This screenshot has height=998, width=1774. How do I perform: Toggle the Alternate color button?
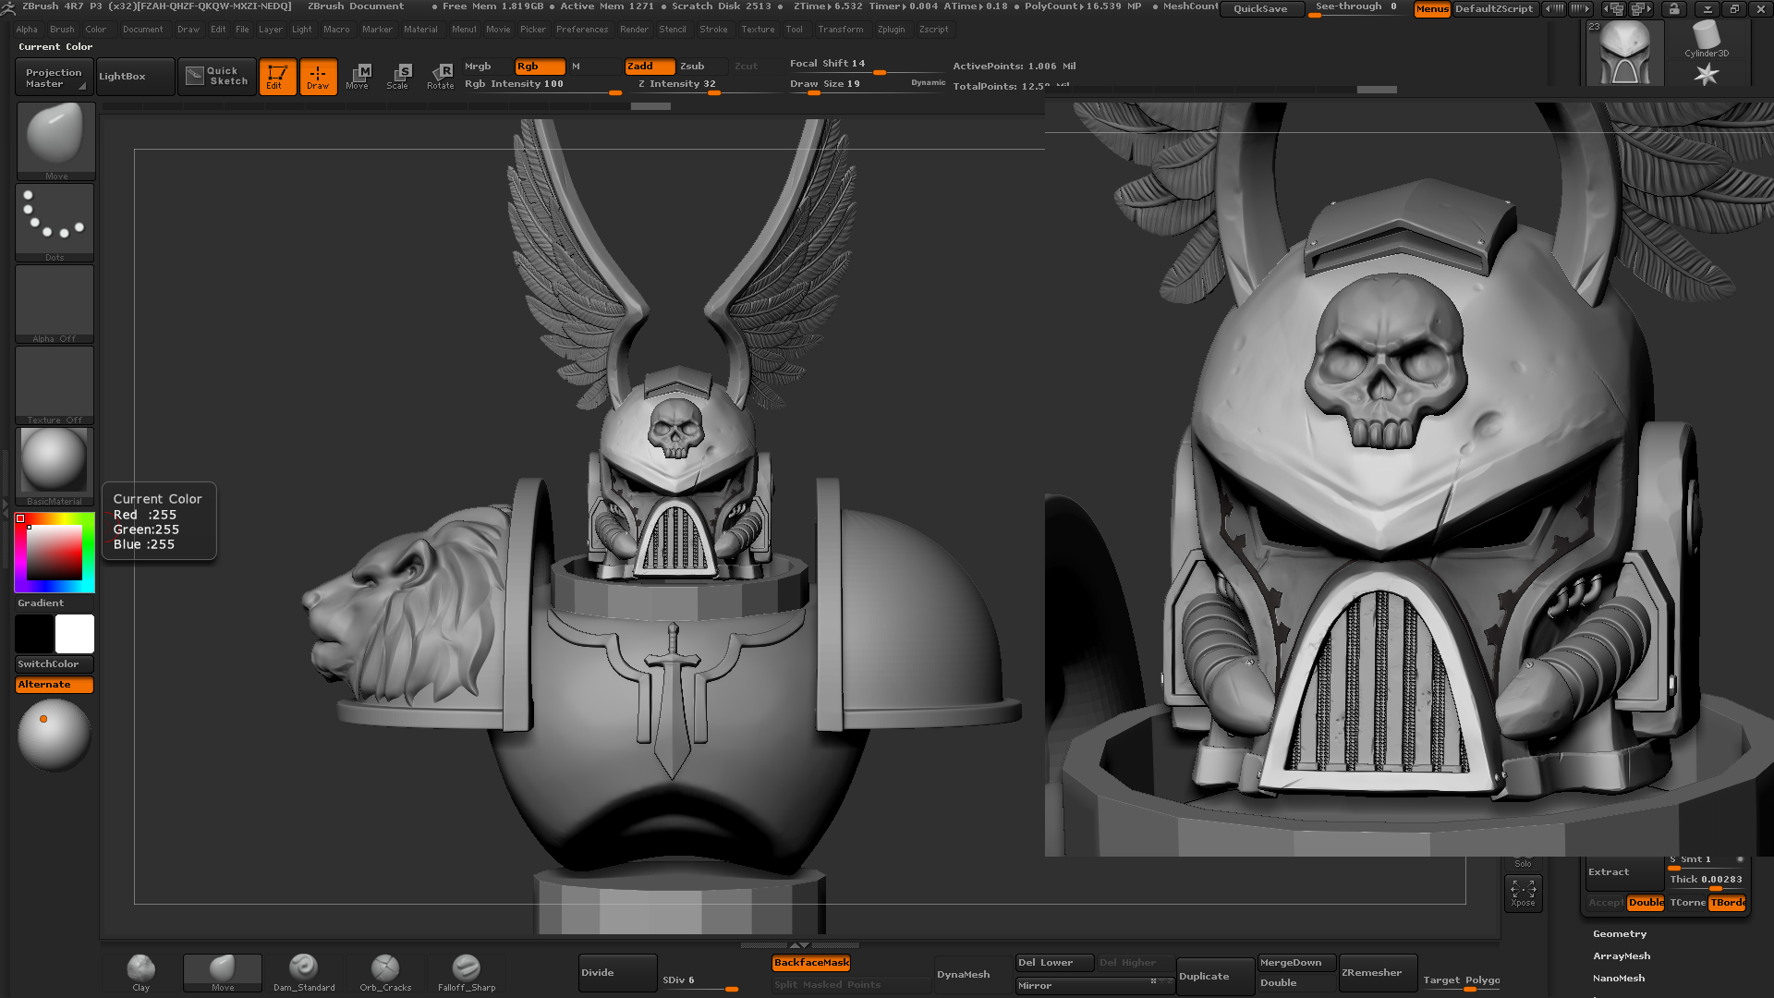click(55, 685)
